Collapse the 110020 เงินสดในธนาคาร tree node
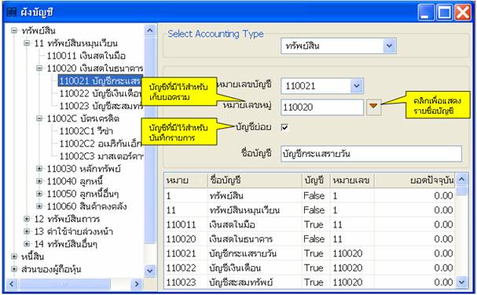Viewport: 477px width, 295px height. [39, 68]
